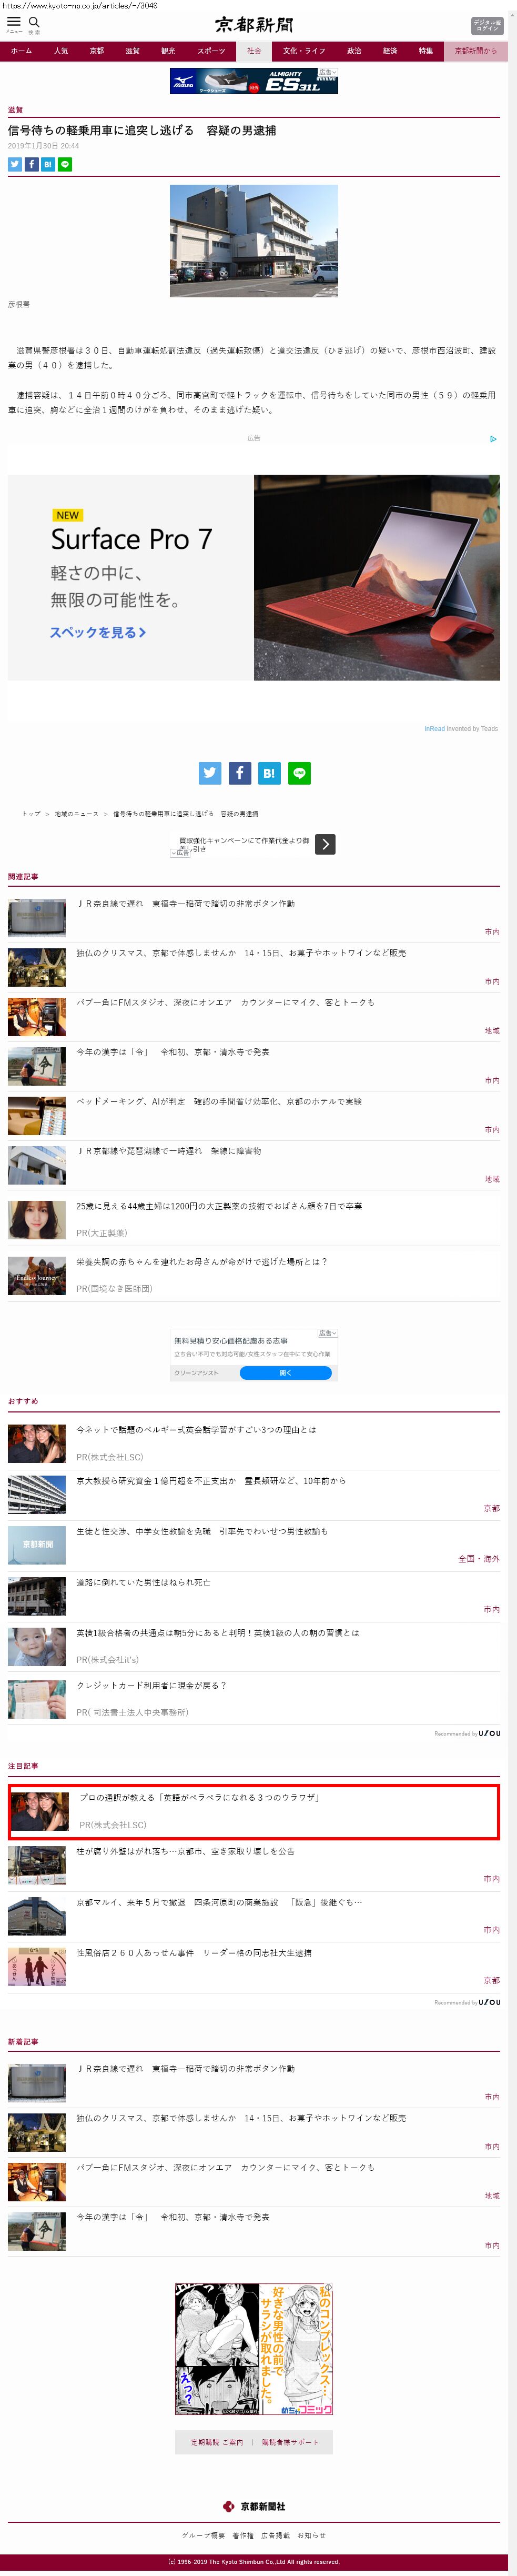Share via small Facebook icon under headline

point(32,164)
